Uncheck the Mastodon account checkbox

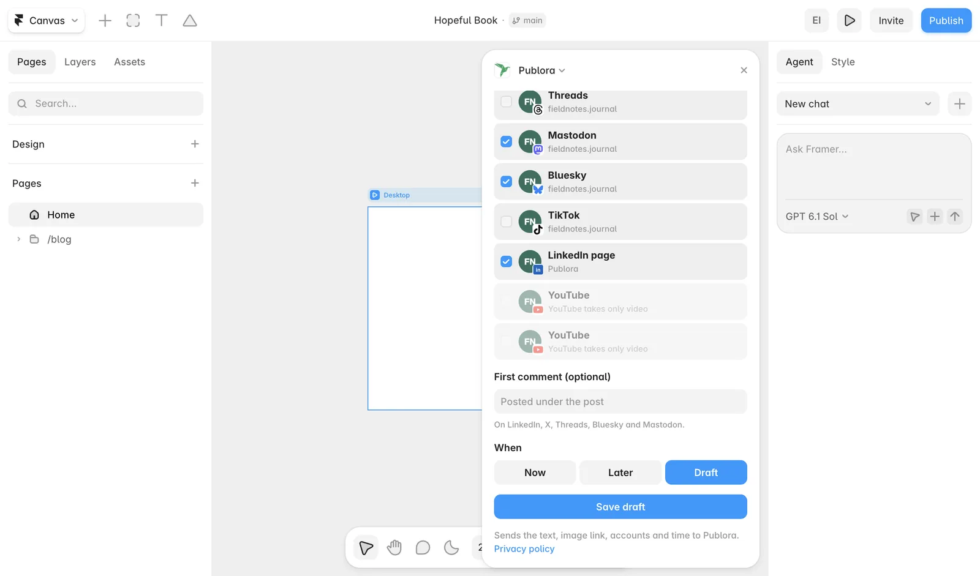tap(506, 141)
